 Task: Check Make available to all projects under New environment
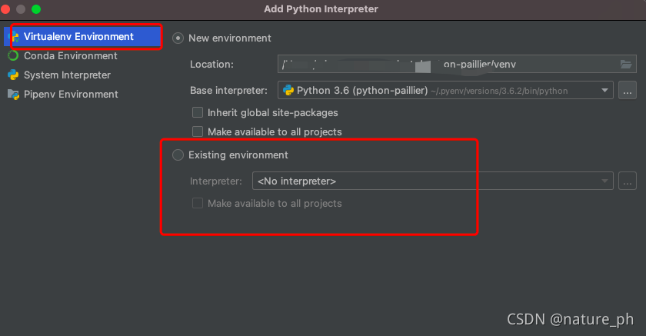point(198,131)
